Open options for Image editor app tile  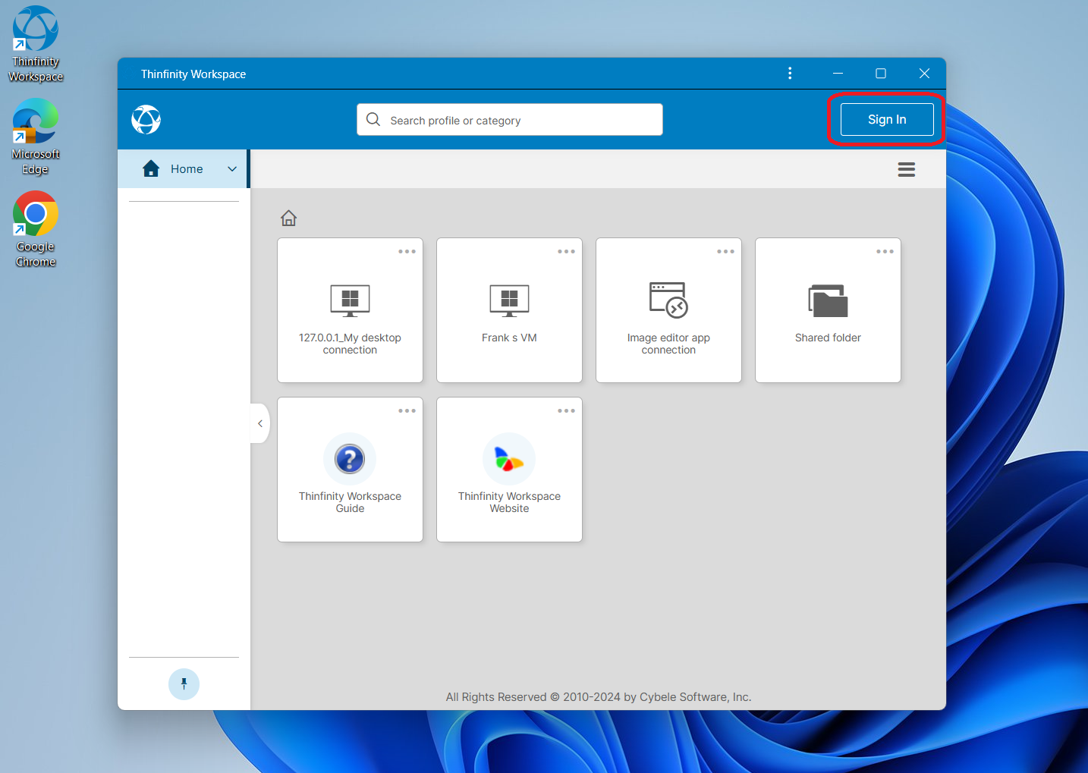[725, 252]
